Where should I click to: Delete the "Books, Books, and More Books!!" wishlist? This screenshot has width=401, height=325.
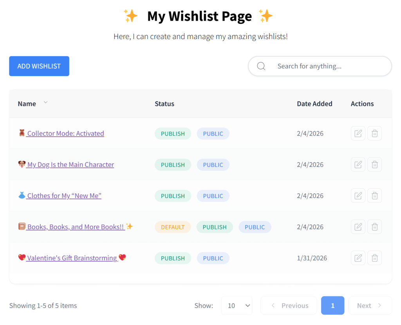374,227
